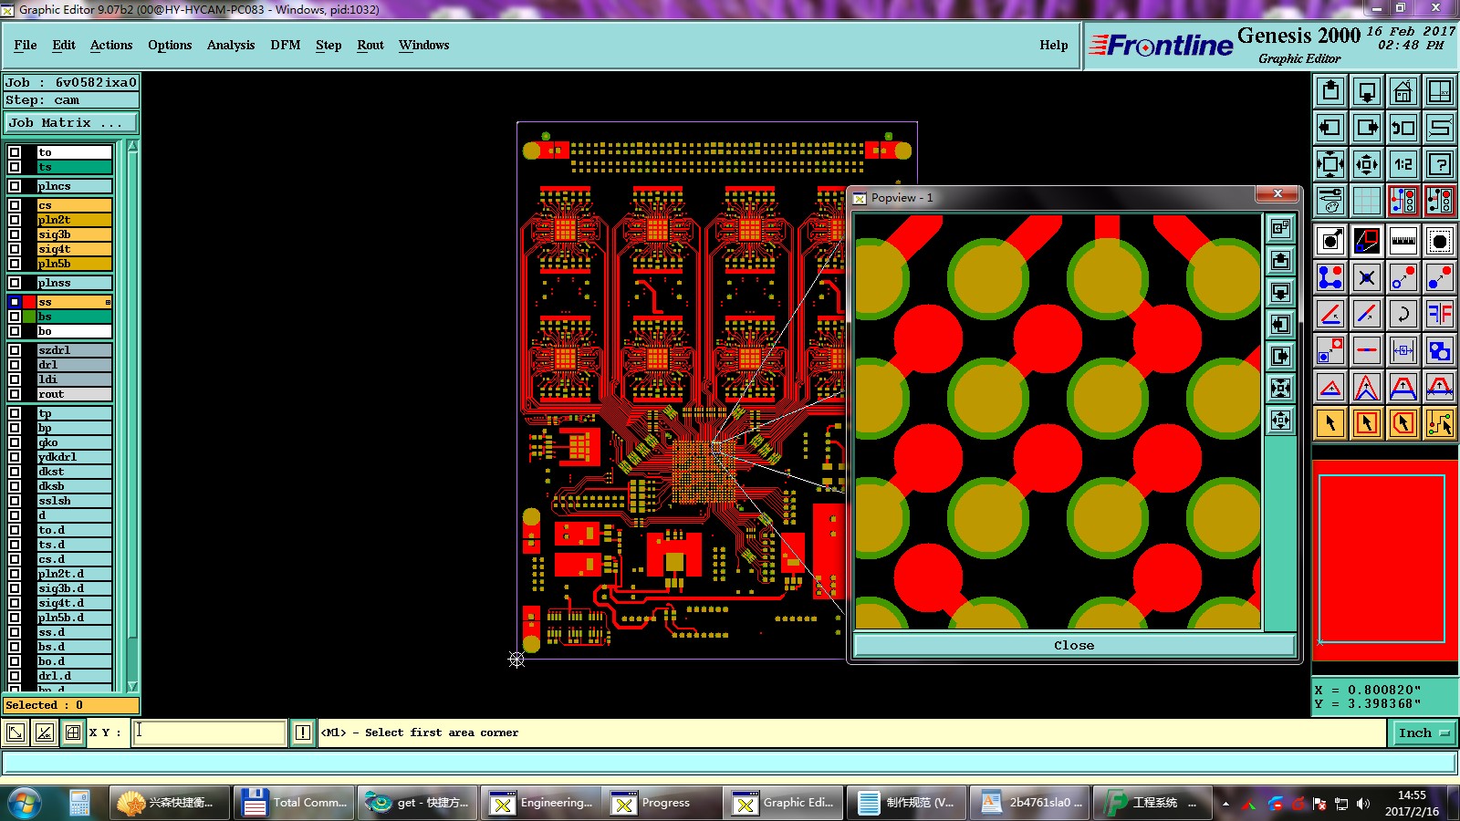Click the dotted-square black circle icon

coord(1440,241)
